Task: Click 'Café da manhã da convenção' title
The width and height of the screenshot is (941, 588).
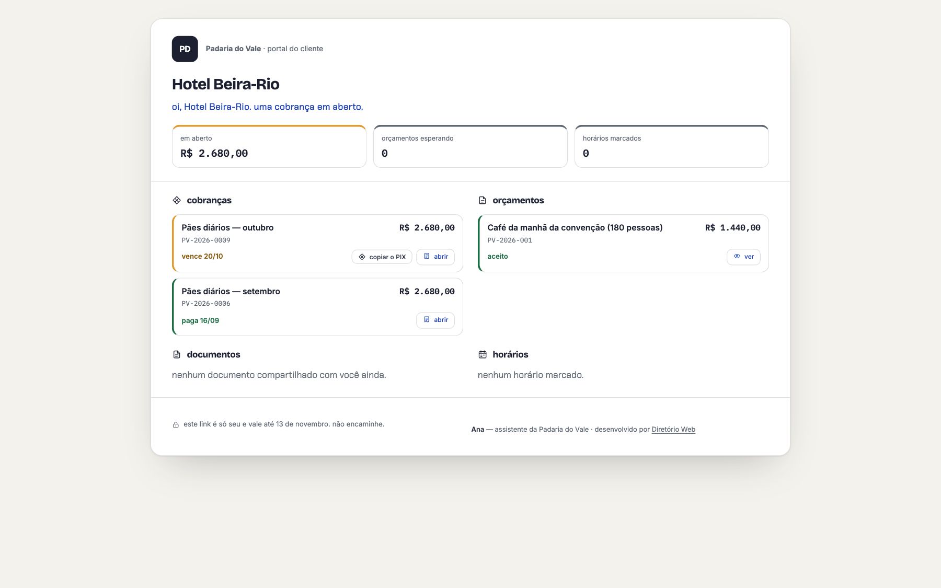Action: click(575, 227)
